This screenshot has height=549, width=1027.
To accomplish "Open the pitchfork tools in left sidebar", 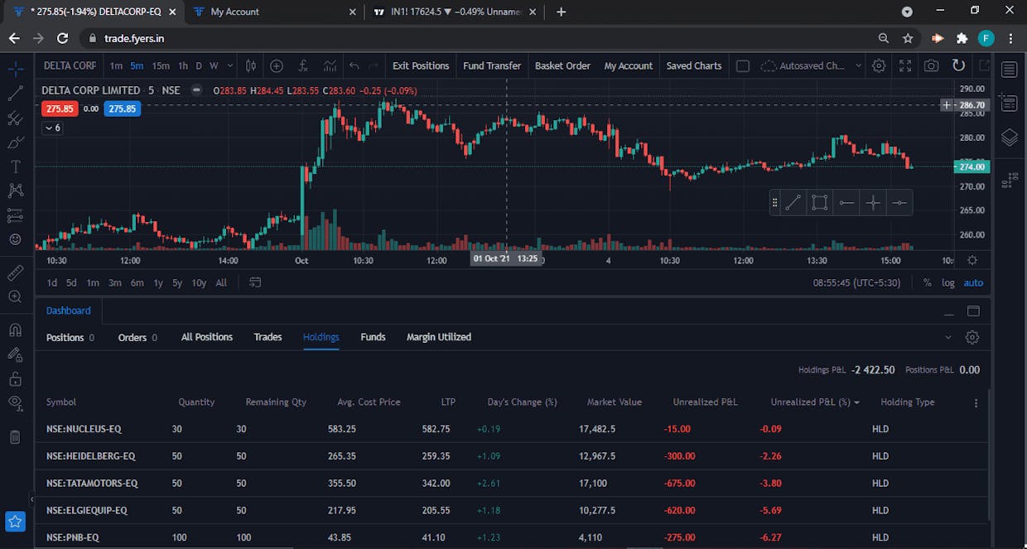I will (15, 118).
